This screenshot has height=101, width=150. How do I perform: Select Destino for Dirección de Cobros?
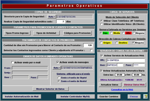point(117,43)
